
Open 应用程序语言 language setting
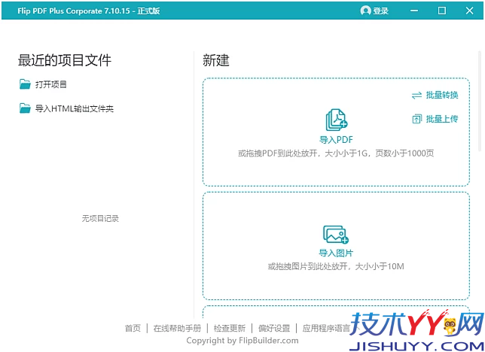(x=326, y=328)
